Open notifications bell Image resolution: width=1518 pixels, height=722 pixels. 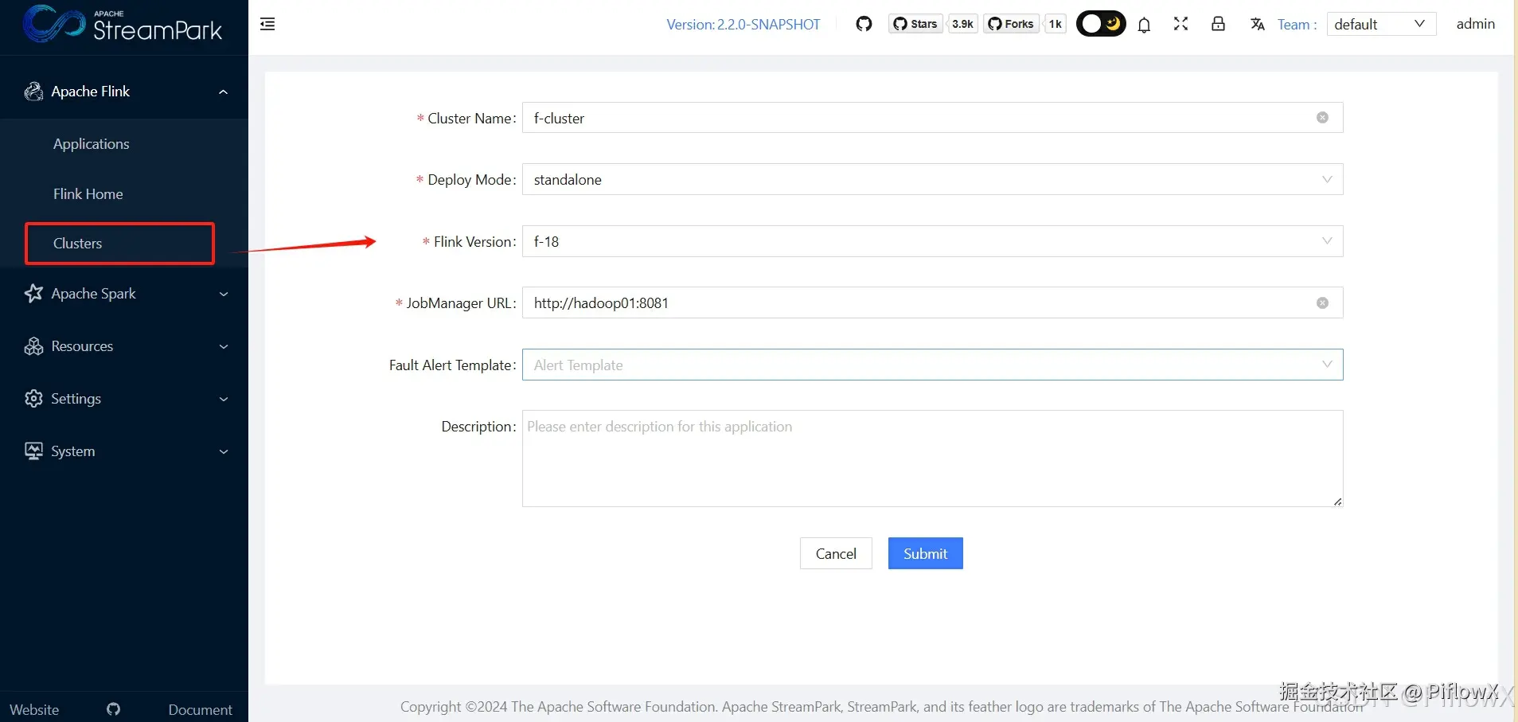1144,25
